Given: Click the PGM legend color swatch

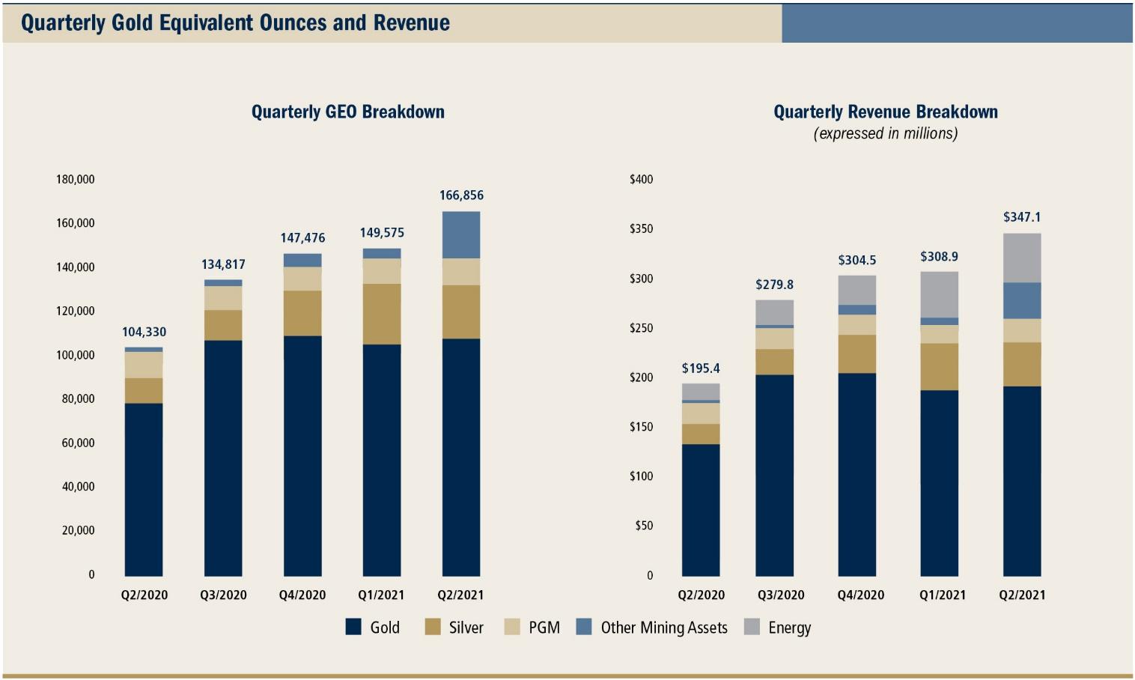Looking at the screenshot, I should [512, 627].
